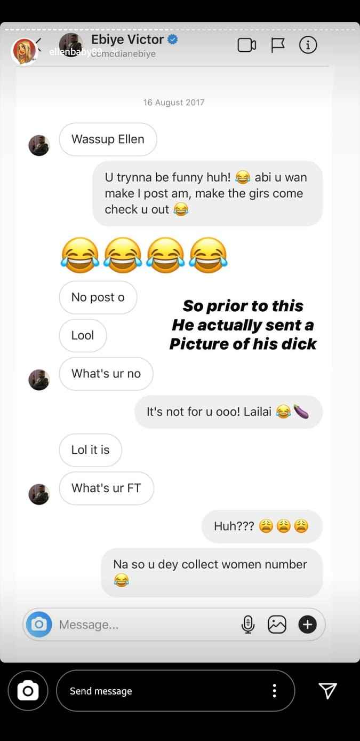Tap the 'Huh???' reply bubble
The image size is (360, 741).
(x=262, y=526)
